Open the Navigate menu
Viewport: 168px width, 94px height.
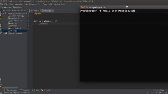coord(18,4)
